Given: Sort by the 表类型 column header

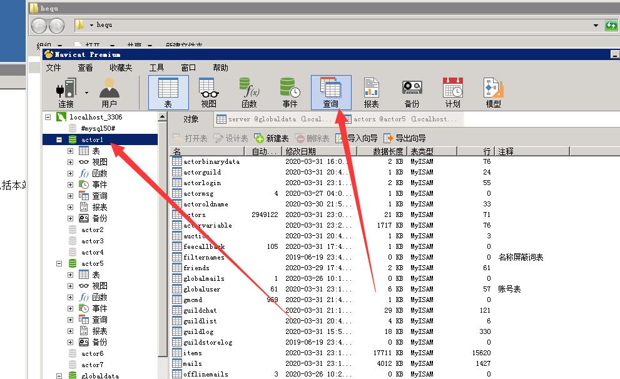Looking at the screenshot, I should pos(432,151).
